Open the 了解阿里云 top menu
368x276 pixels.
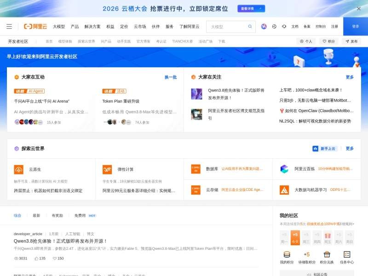point(189,27)
